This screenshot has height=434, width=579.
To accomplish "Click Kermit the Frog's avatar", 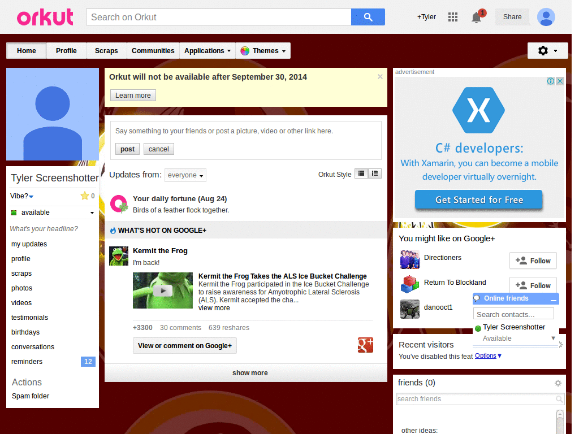I will [119, 256].
